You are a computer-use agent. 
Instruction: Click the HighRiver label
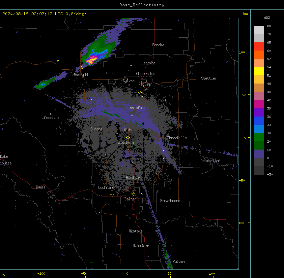click(x=142, y=245)
